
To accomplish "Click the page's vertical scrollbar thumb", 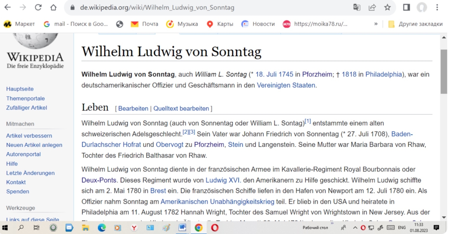I will point(444,72).
